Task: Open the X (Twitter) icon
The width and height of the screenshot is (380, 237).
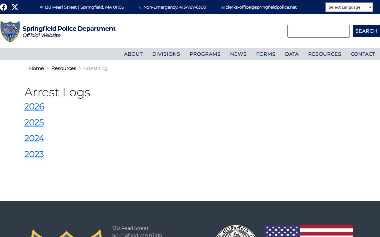Action: pyautogui.click(x=15, y=7)
